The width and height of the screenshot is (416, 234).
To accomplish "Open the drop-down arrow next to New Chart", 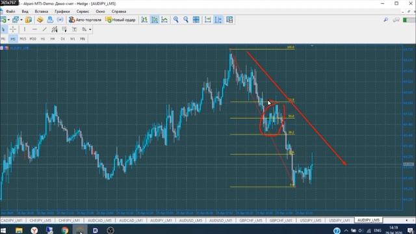I will [8, 20].
